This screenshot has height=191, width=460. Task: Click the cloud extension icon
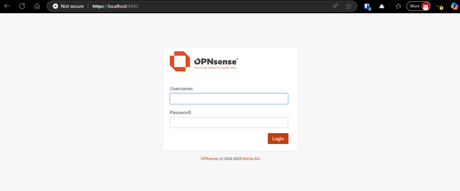[382, 6]
